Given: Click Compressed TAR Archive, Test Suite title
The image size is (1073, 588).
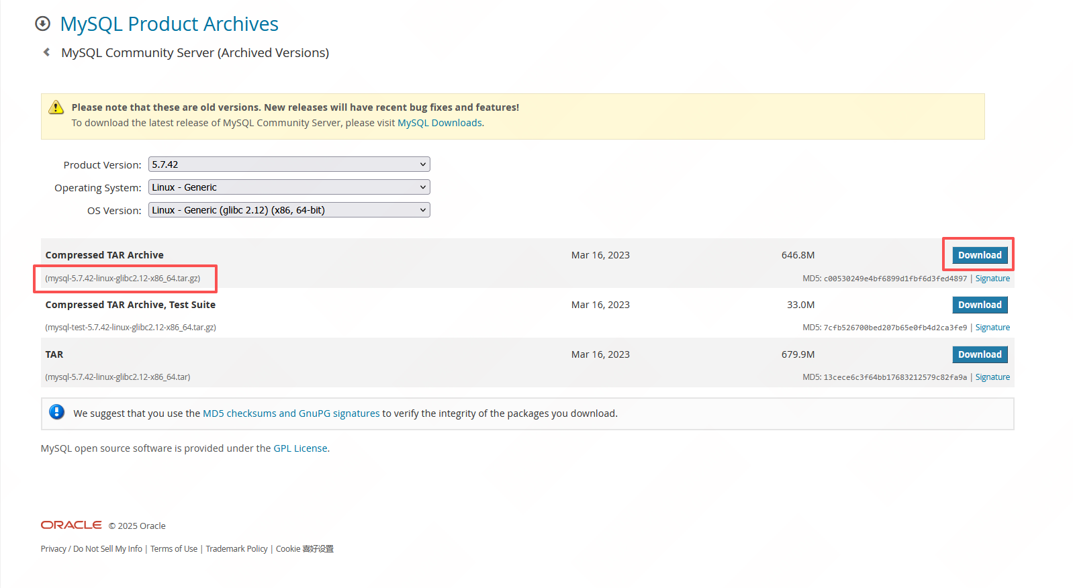Looking at the screenshot, I should (130, 305).
